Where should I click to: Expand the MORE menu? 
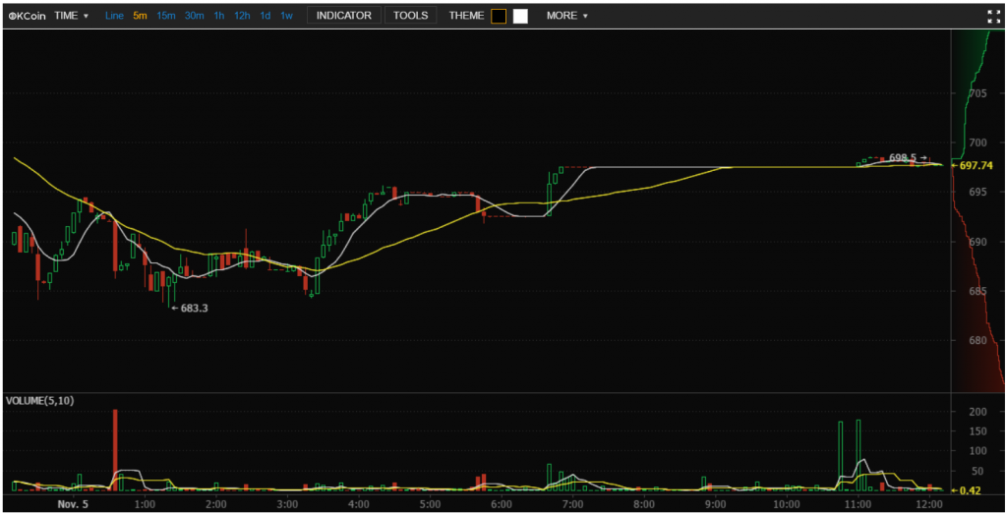[567, 16]
